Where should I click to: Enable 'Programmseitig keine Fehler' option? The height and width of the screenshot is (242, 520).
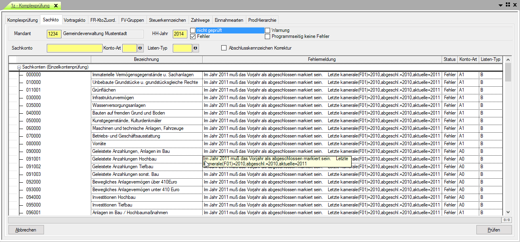pyautogui.click(x=268, y=36)
